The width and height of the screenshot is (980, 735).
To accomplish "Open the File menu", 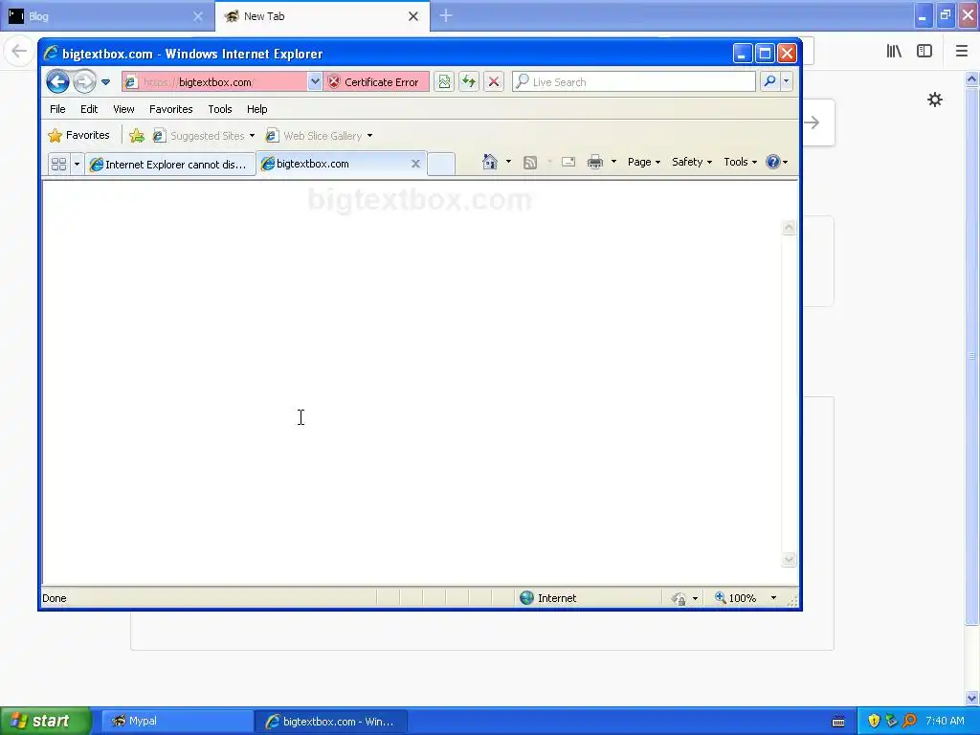I will [57, 109].
